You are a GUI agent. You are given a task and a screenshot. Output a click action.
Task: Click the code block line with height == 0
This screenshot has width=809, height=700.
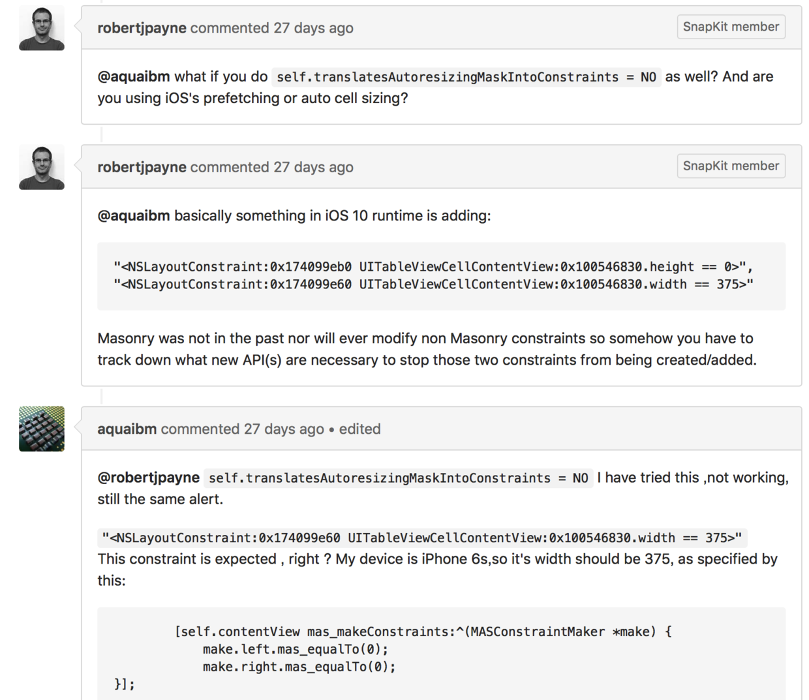pos(433,267)
